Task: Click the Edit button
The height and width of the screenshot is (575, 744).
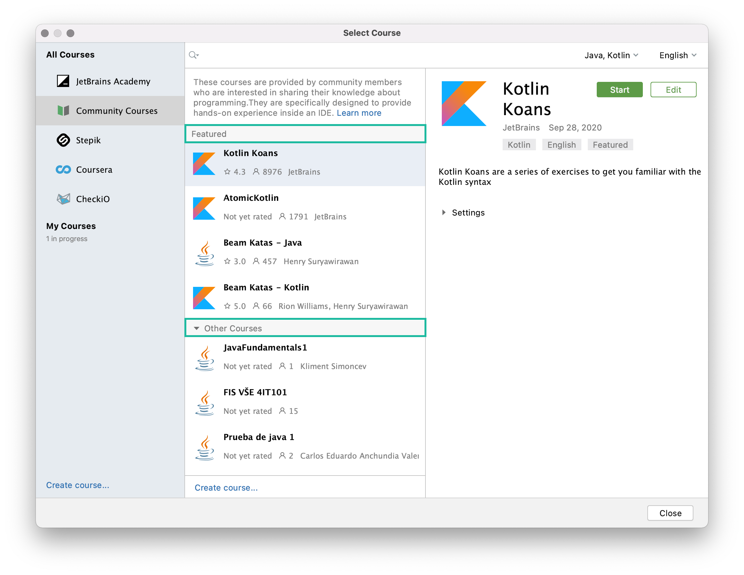Action: click(x=673, y=90)
